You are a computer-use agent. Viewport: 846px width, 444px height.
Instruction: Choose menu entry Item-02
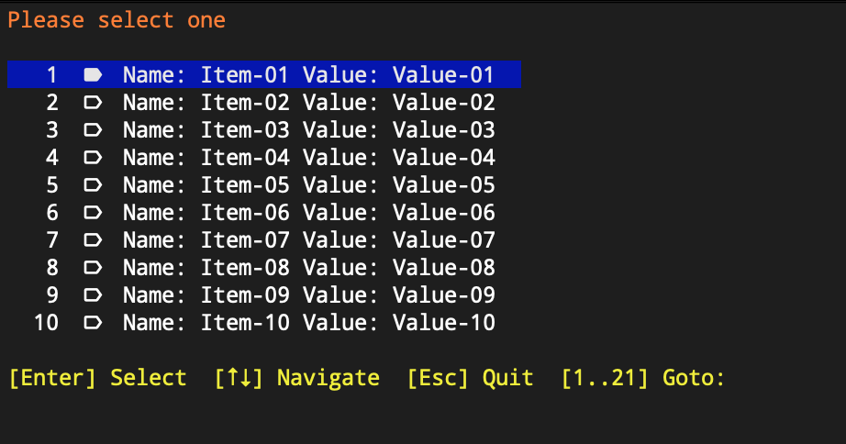[x=264, y=102]
